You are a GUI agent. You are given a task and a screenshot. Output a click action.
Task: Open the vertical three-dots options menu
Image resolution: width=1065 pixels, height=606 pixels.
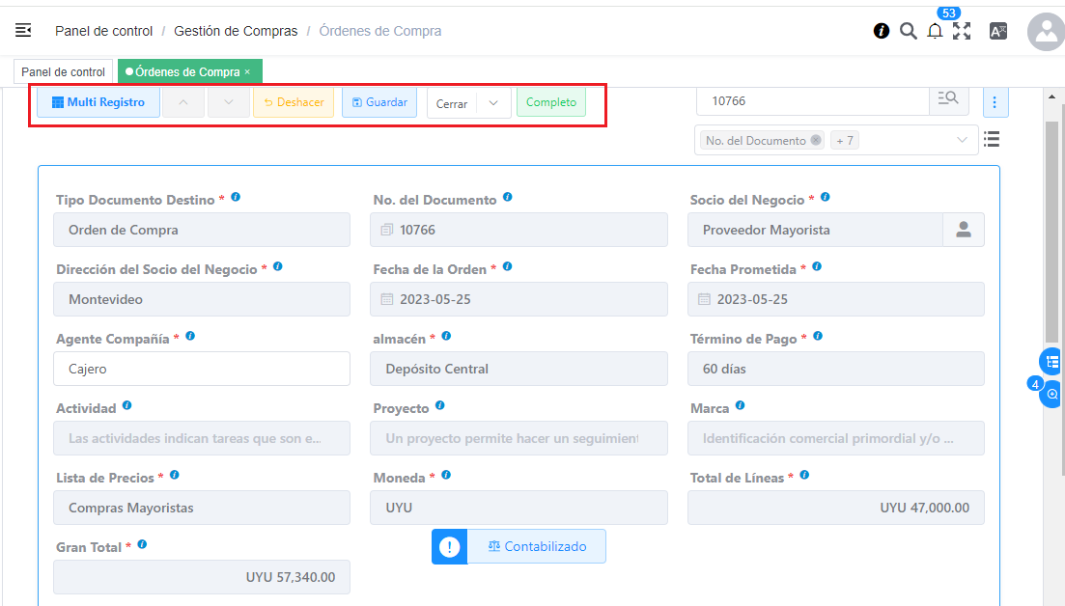[x=995, y=101]
